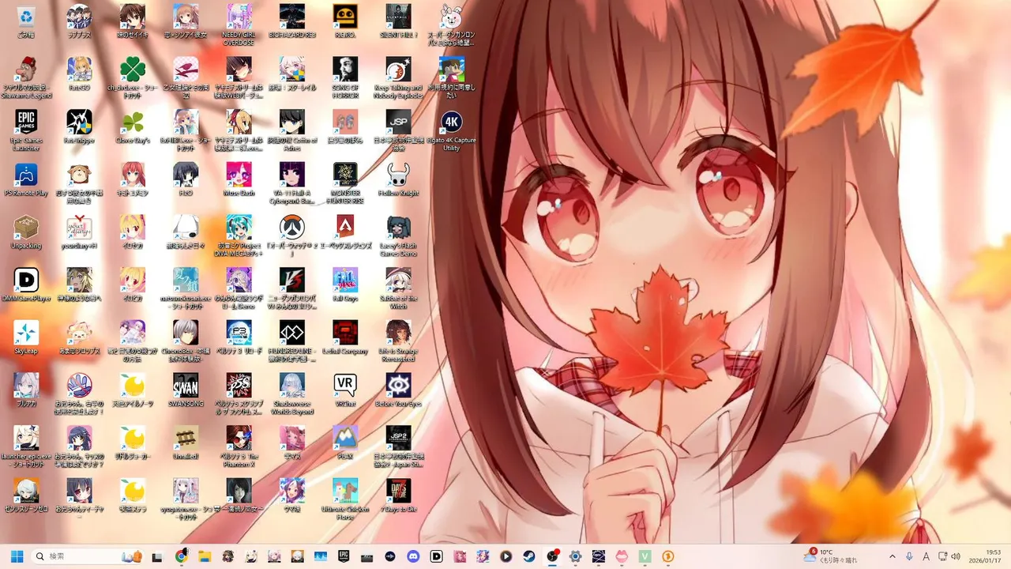This screenshot has width=1011, height=569.
Task: Open Google Chrome from the taskbar
Action: point(182,556)
